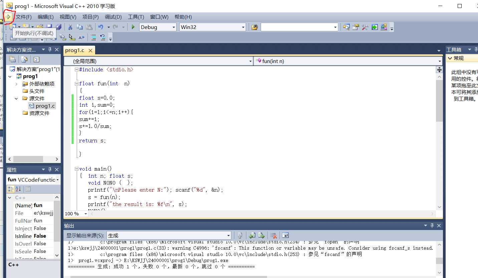Click the Redo toolbar arrow
The image size is (478, 278).
point(115,27)
